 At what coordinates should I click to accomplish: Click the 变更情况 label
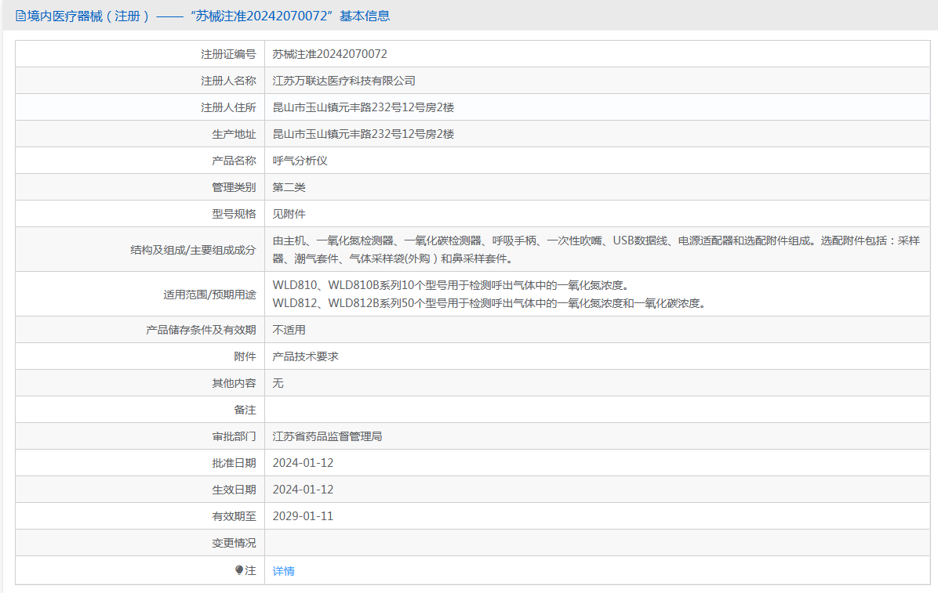233,543
